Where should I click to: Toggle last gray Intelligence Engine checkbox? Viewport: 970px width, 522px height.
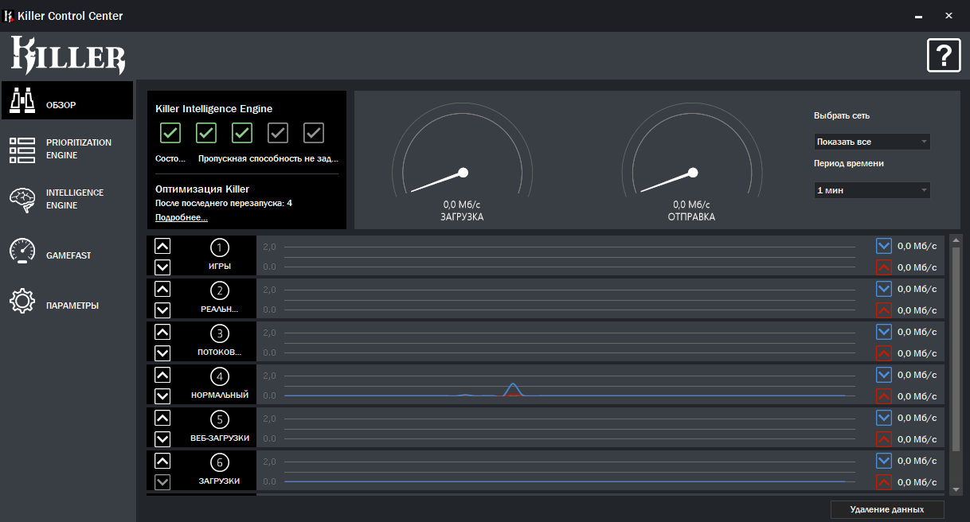[314, 132]
